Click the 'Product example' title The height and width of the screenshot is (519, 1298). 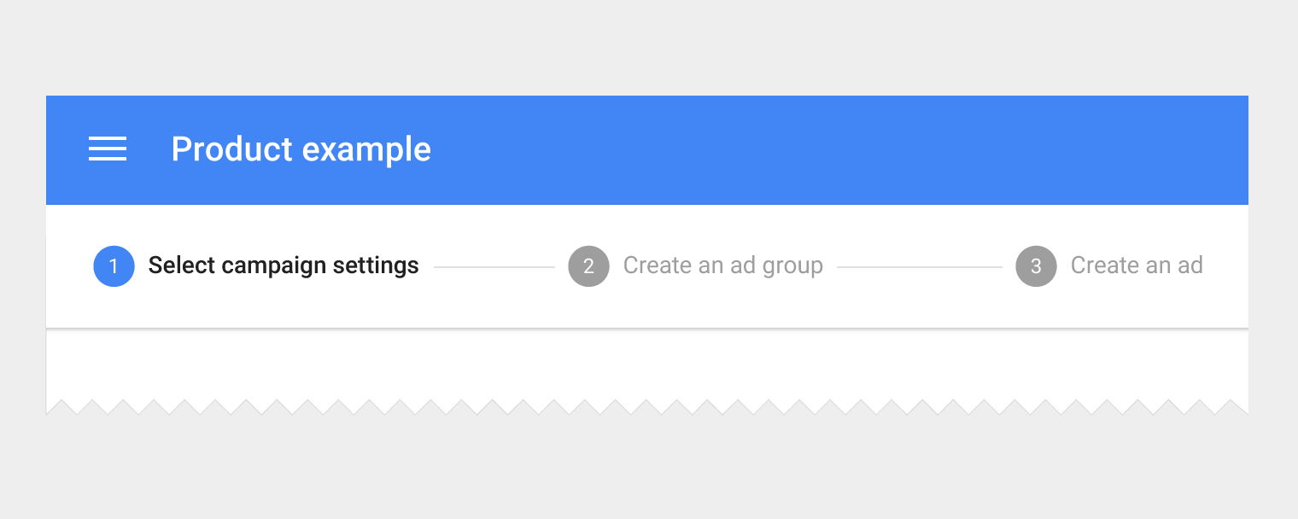coord(301,149)
